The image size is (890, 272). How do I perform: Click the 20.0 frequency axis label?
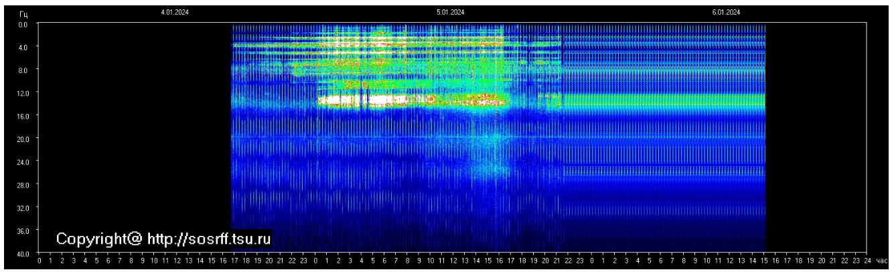coord(22,139)
